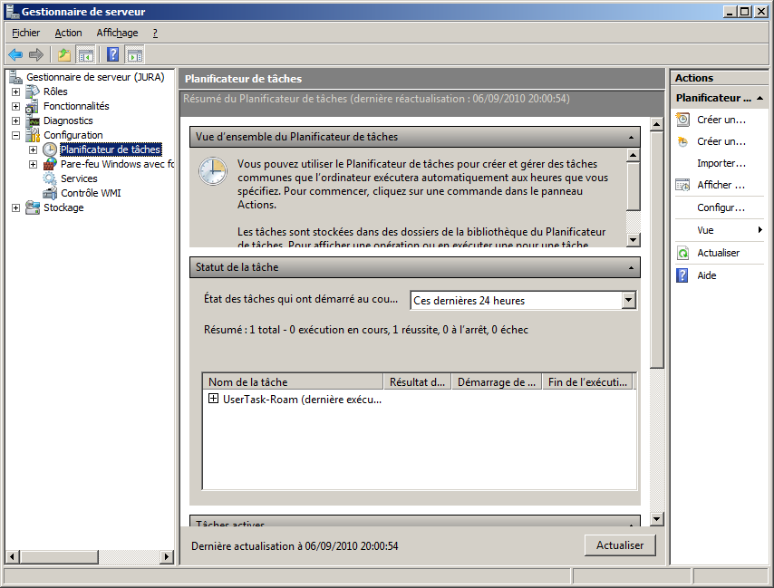Collapse Vue d'ensemble du Planificateur section

pyautogui.click(x=632, y=137)
